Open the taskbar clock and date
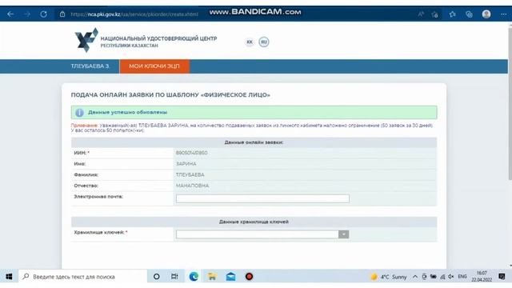 pos(482,277)
